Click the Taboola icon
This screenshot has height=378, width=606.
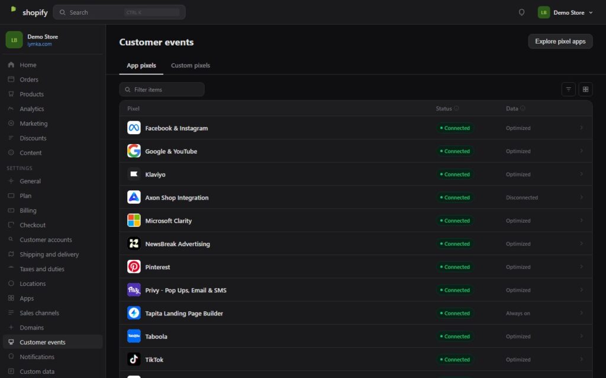pyautogui.click(x=134, y=336)
